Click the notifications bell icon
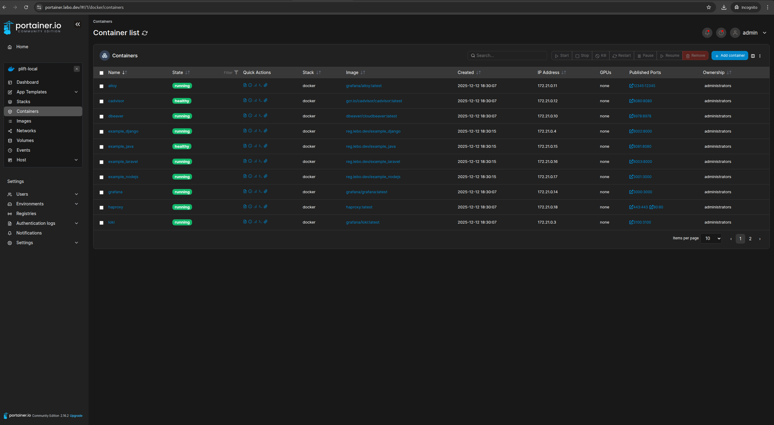 pyautogui.click(x=707, y=33)
